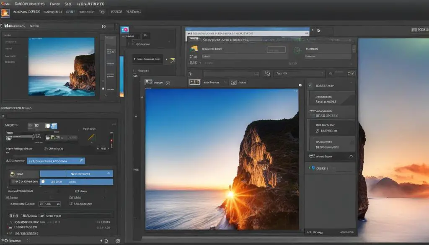Click the camera-like icon above the canvas
The image size is (429, 245).
click(x=233, y=83)
